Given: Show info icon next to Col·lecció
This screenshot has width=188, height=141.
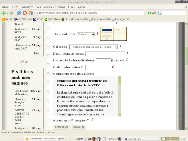Looking at the screenshot, I should pos(121,46).
